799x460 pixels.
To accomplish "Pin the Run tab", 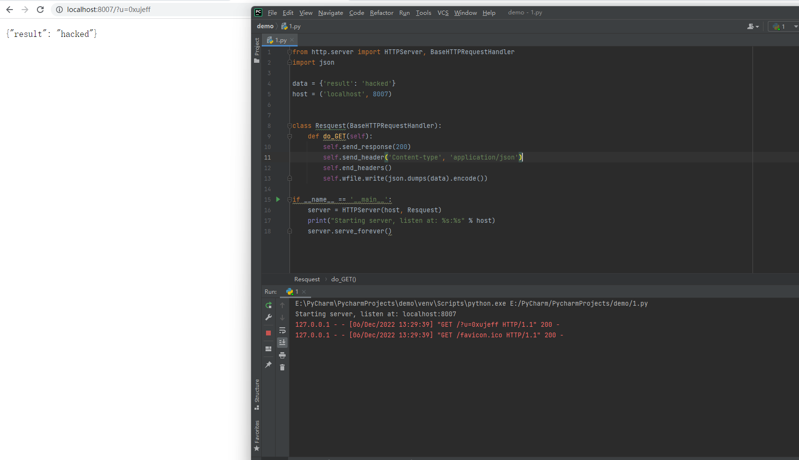I will 268,365.
